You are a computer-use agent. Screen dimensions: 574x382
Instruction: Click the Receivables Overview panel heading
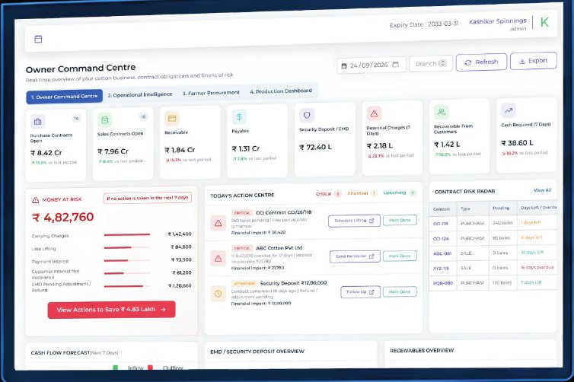coord(422,351)
